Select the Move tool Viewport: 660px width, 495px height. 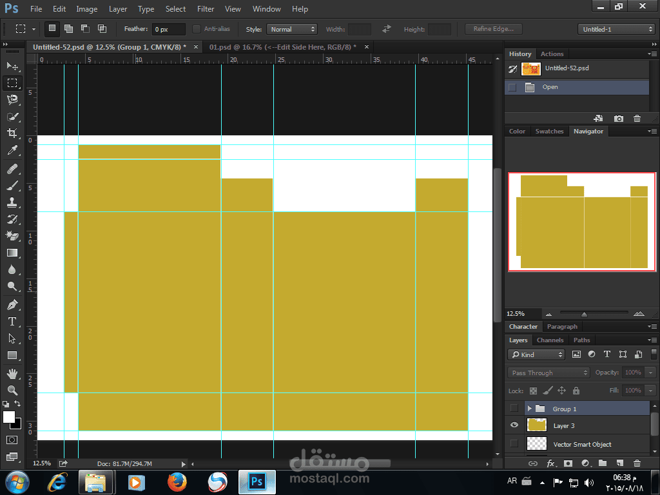coord(12,66)
